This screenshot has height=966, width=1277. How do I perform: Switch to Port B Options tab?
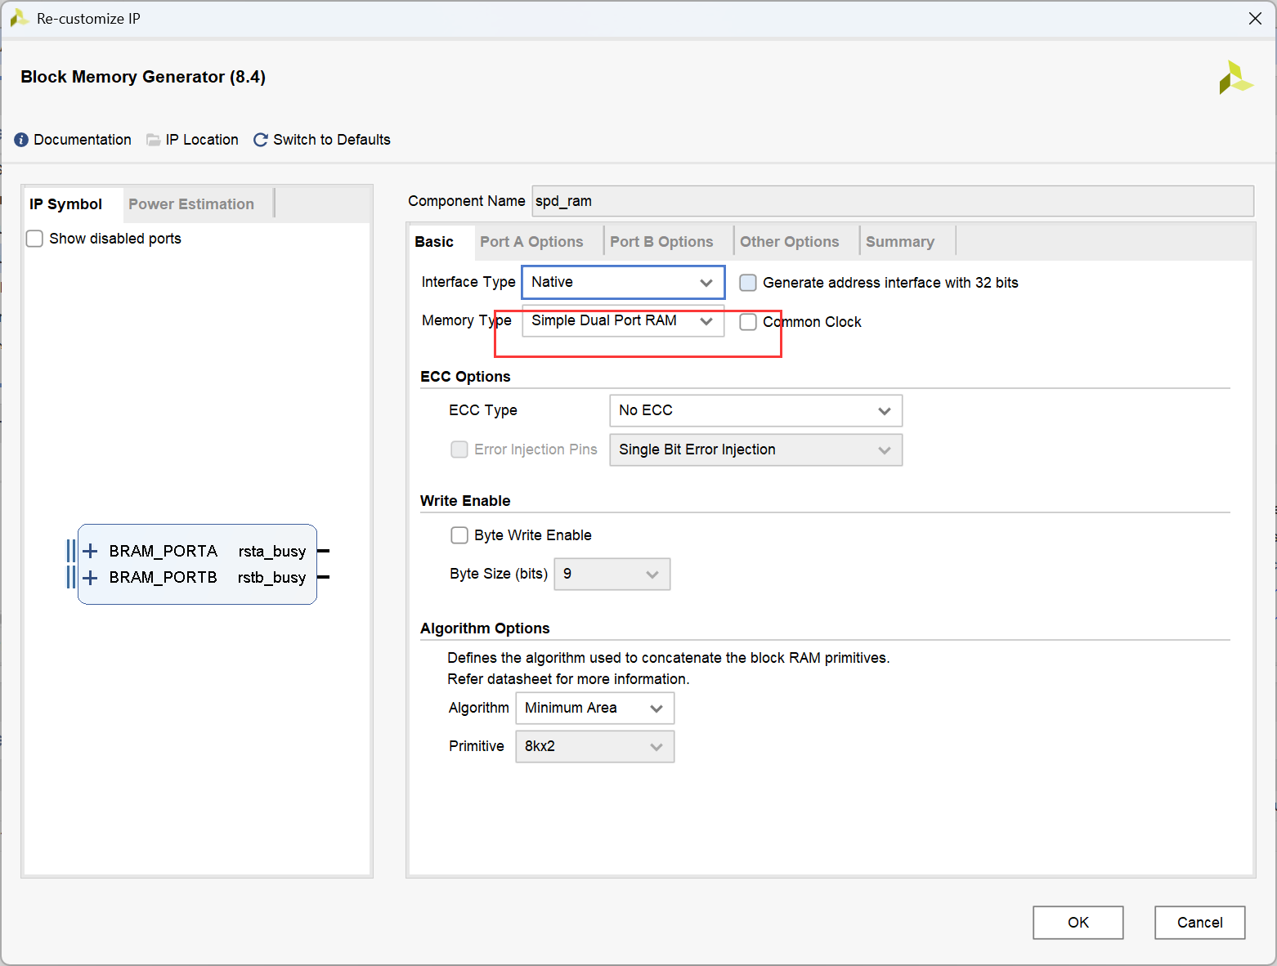(661, 242)
